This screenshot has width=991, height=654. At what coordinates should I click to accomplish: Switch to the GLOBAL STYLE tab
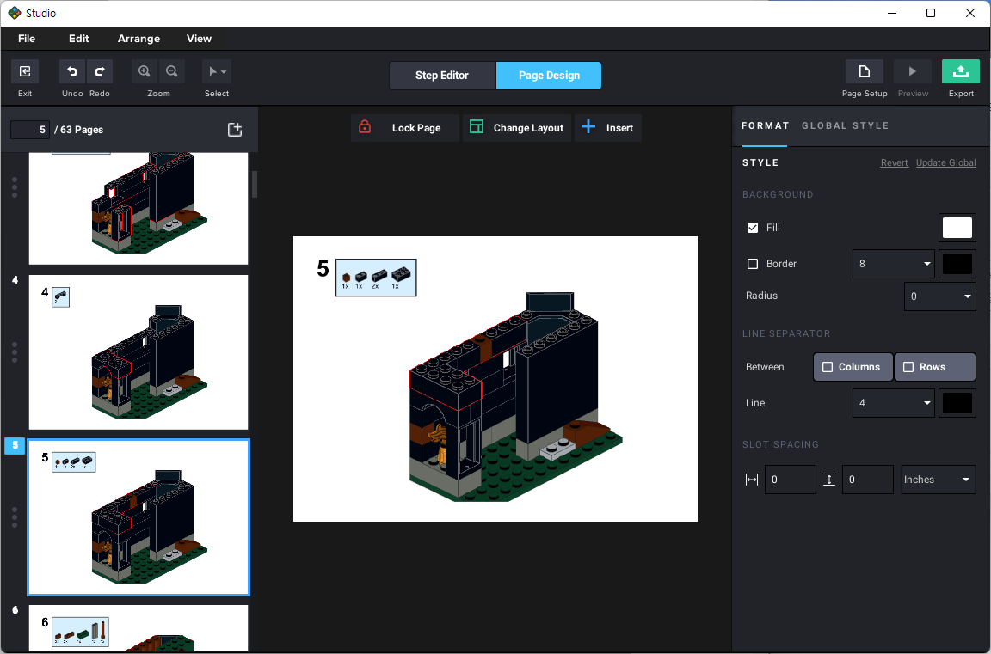845,125
